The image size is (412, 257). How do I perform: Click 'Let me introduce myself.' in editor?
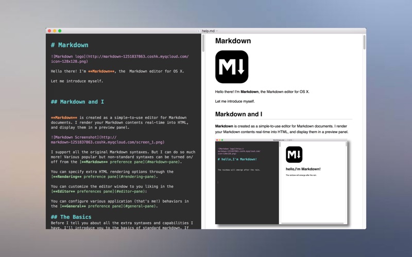tap(77, 81)
